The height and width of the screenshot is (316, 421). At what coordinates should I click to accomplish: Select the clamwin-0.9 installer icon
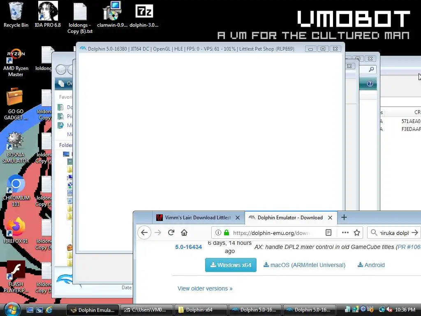tap(112, 15)
